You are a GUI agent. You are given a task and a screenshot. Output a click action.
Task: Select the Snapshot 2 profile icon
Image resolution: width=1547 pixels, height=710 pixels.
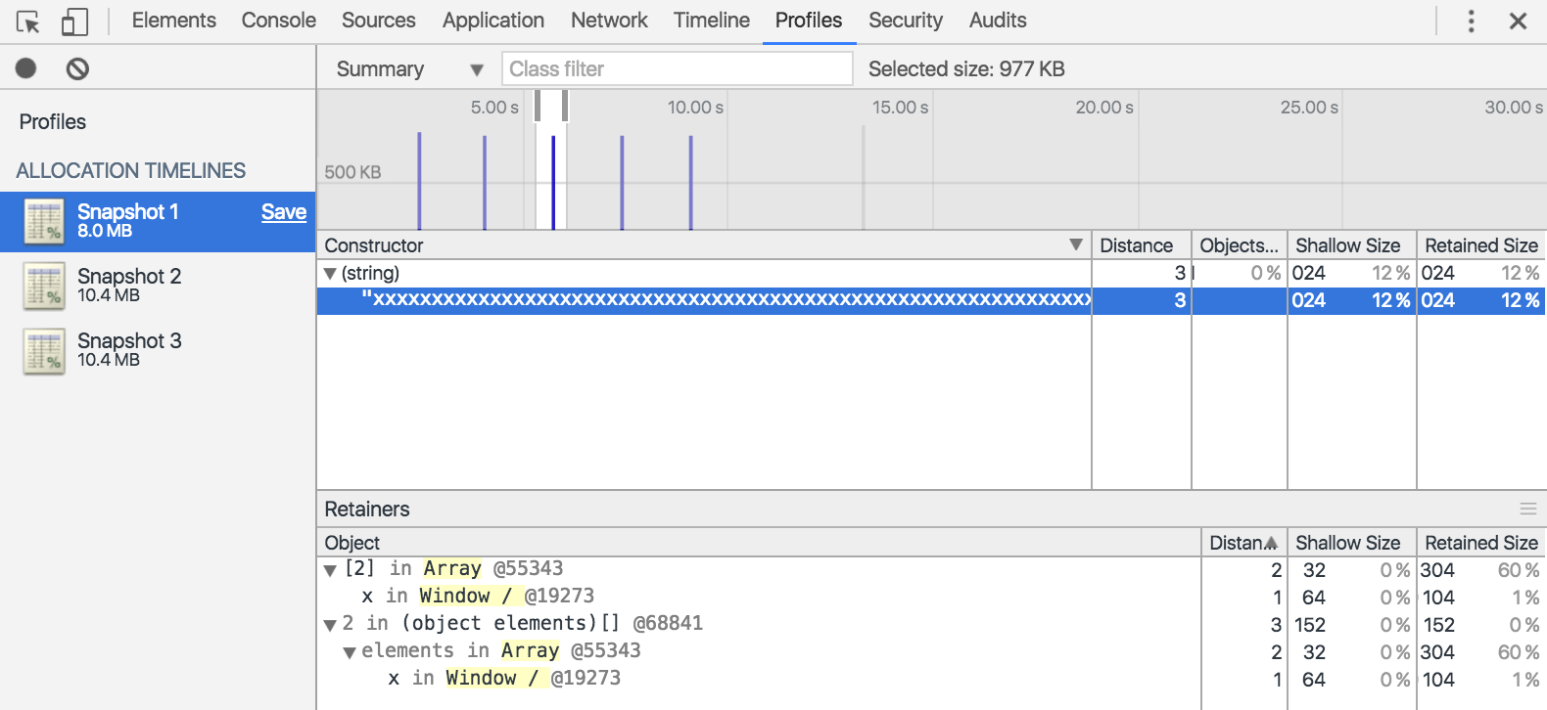(44, 286)
